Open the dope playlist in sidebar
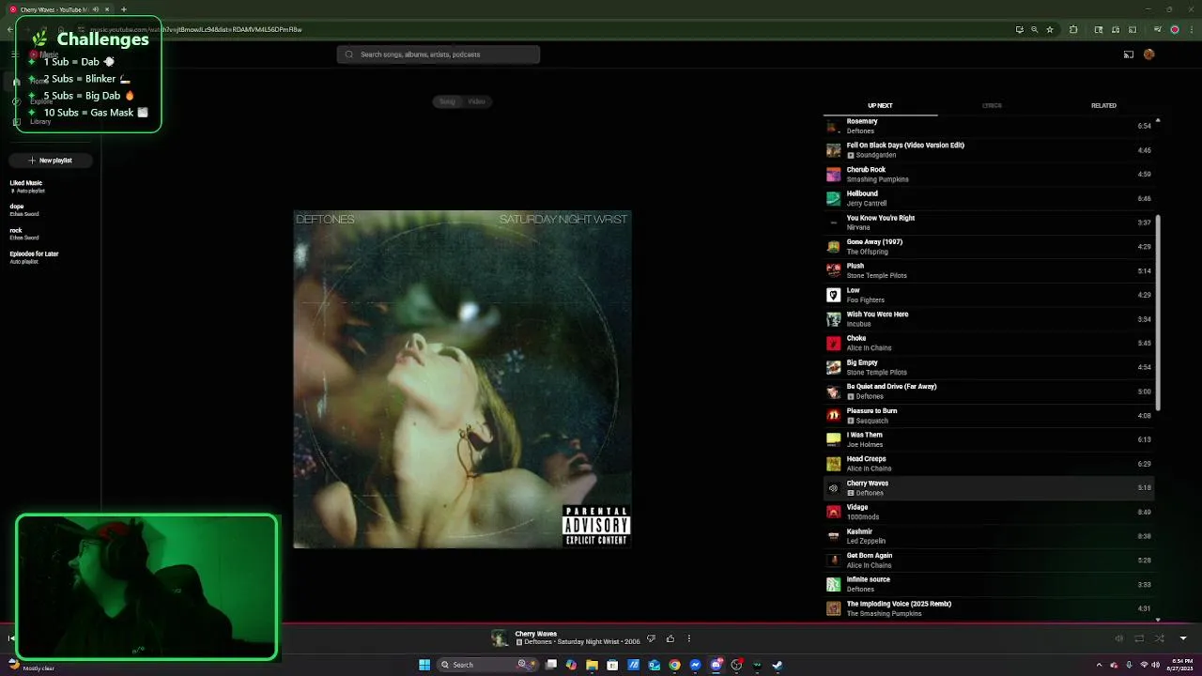 coord(23,209)
